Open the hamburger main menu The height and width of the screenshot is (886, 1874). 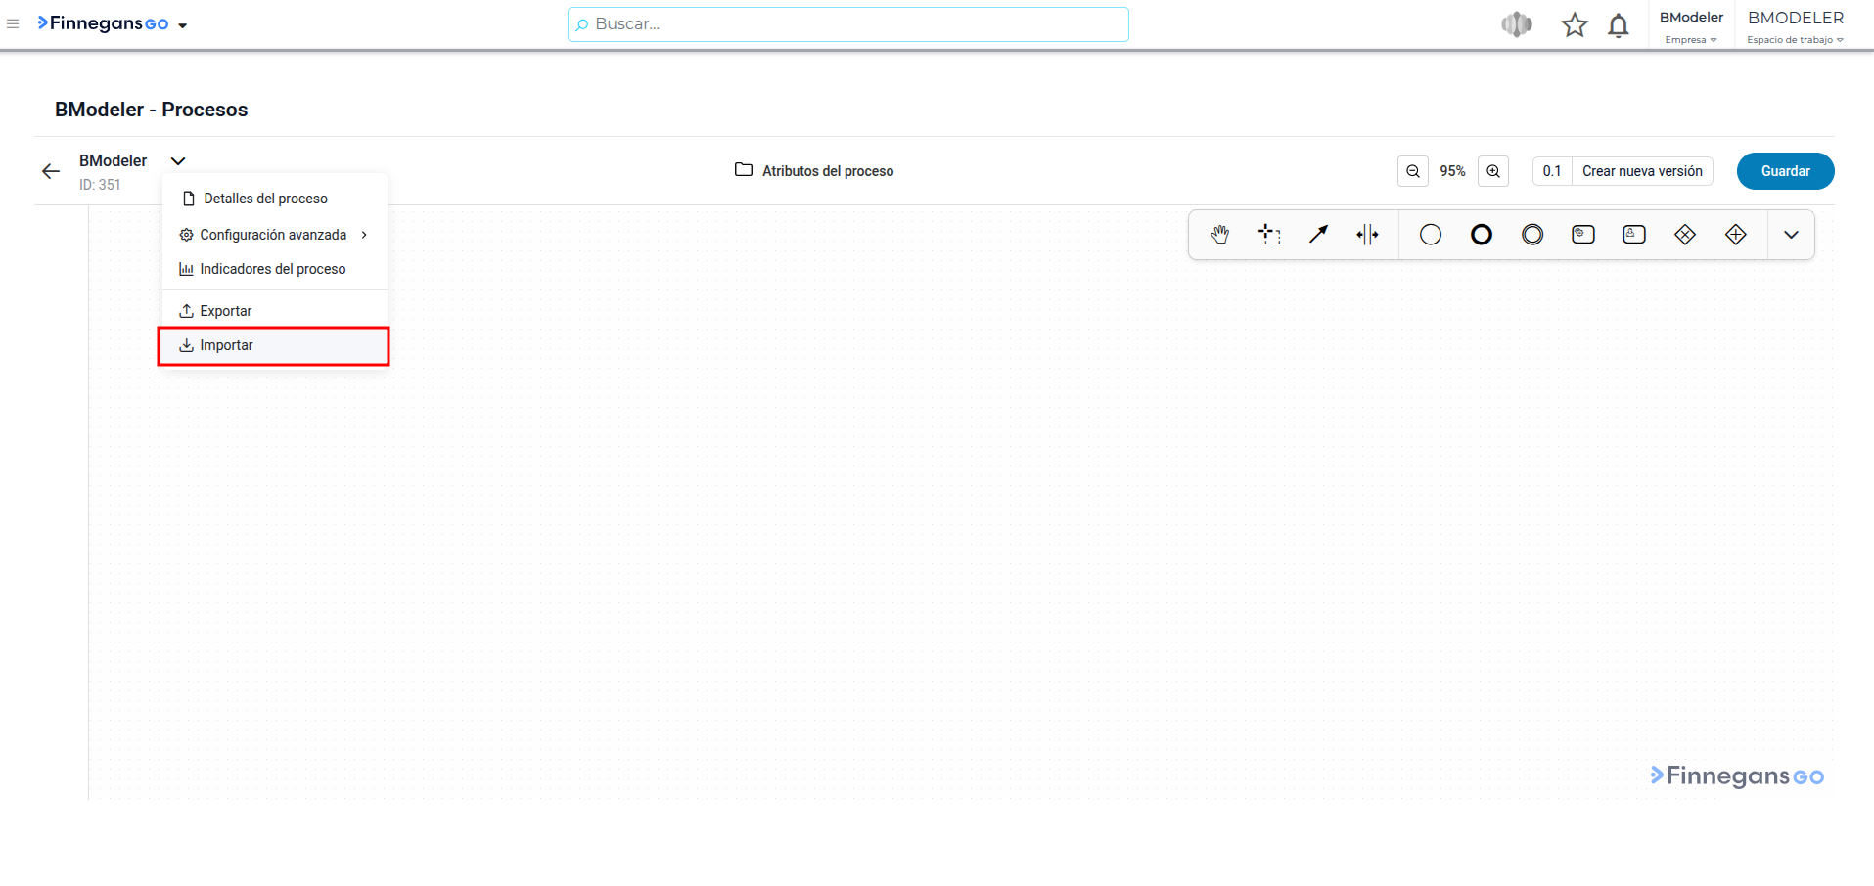(13, 23)
